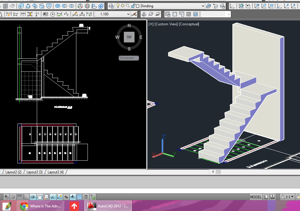Activate the Union boolean operation icon
Image resolution: width=300 pixels, height=211 pixels.
(x=57, y=6)
